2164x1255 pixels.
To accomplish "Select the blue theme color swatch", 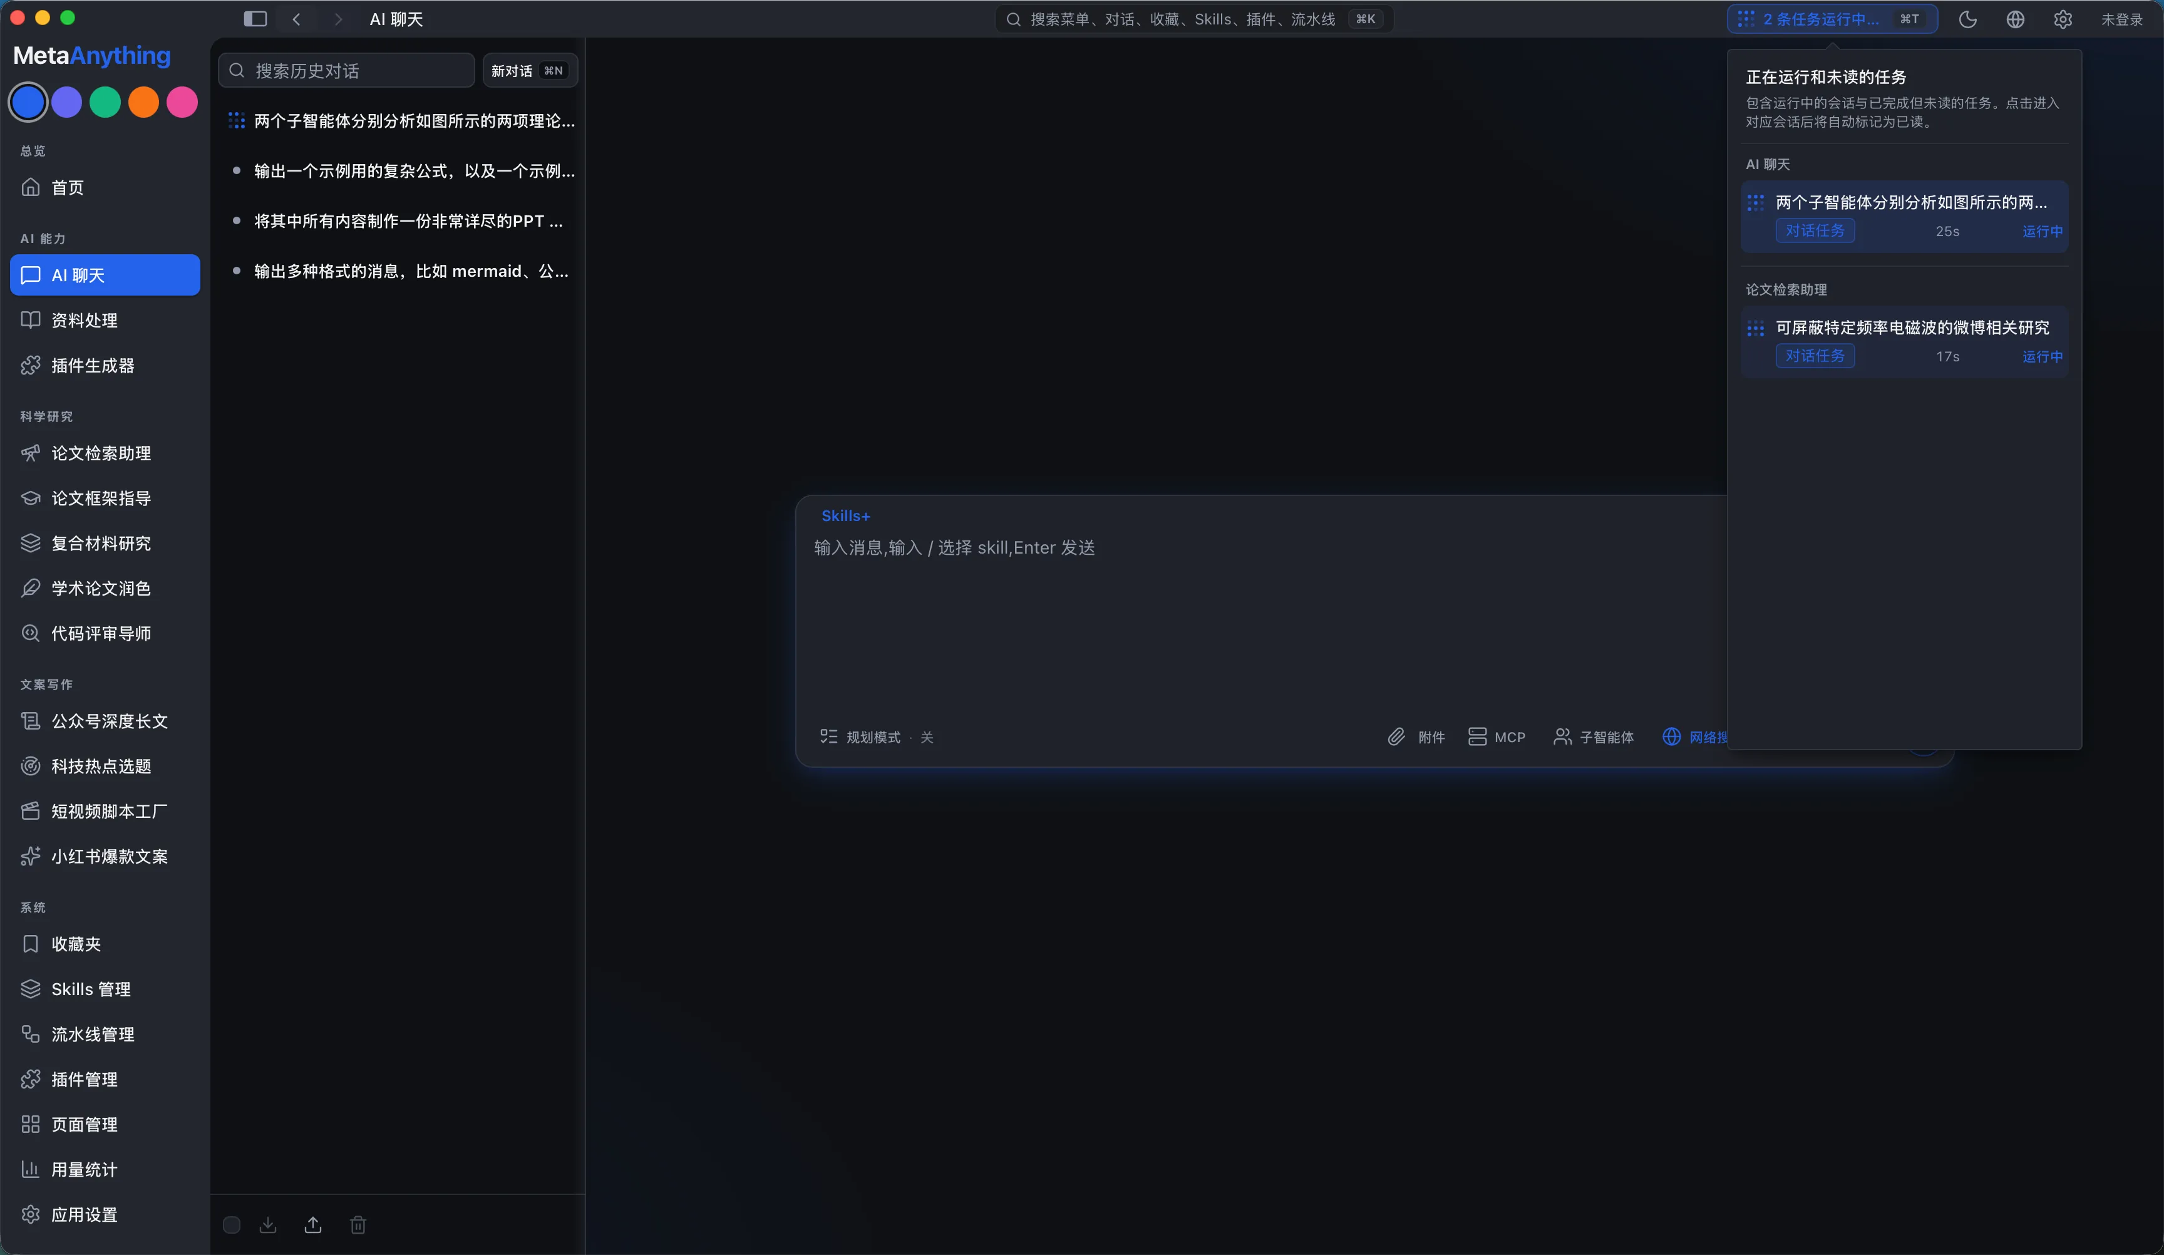I will (28, 102).
